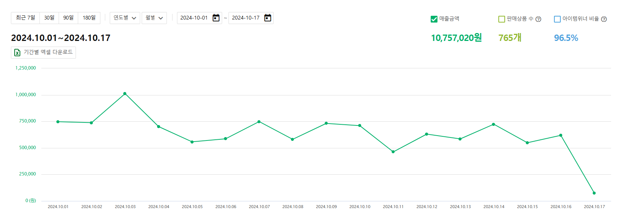
Task: Download 기간별 엑셀 다운로드 report
Action: point(44,53)
